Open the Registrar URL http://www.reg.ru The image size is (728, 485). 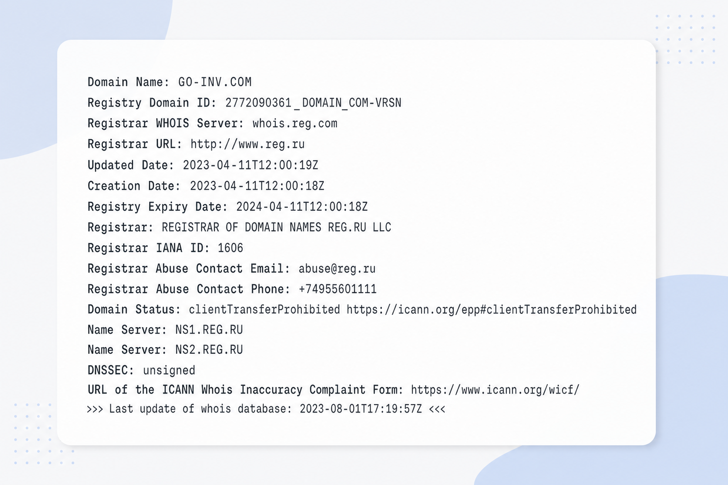pyautogui.click(x=247, y=144)
